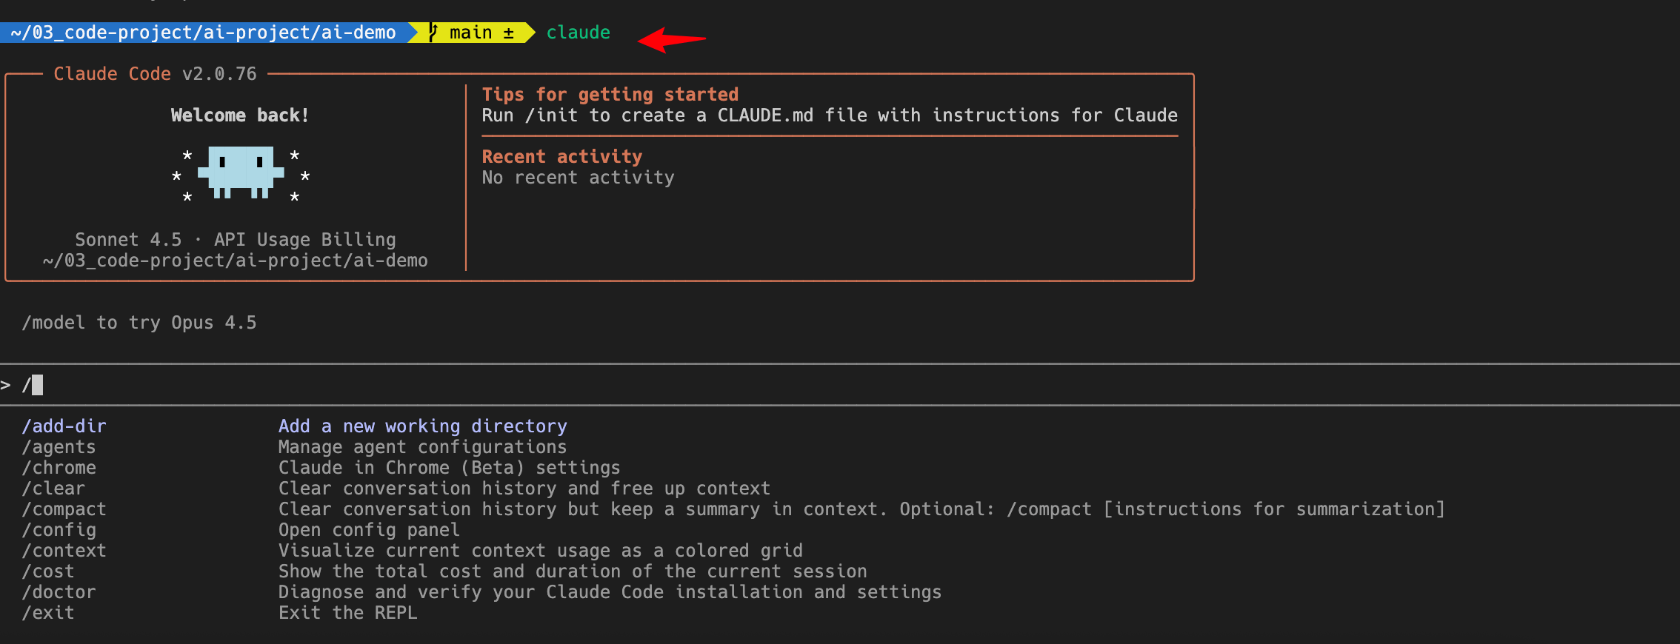
Task: Click the blue directory path prompt segment
Action: pos(203,33)
